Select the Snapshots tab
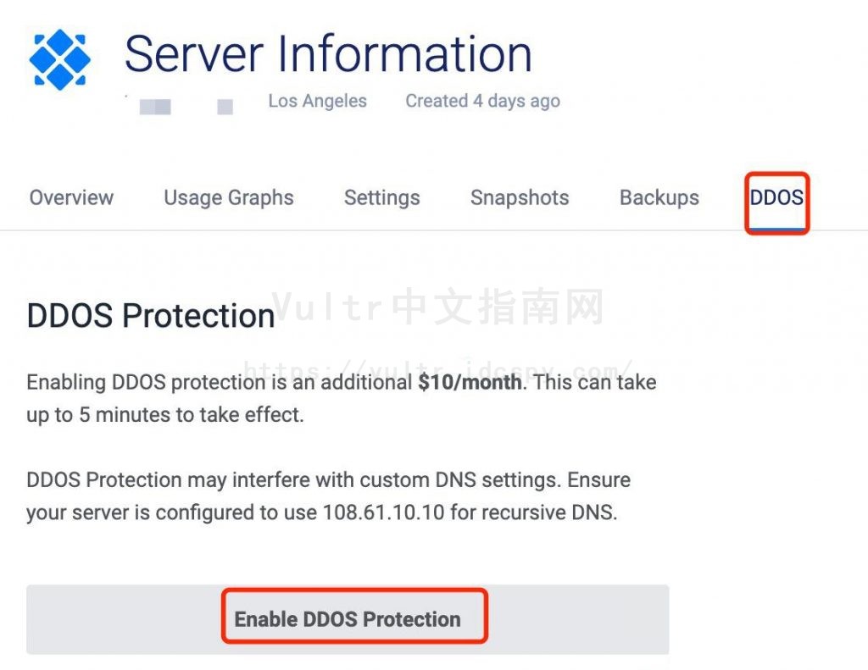 (x=520, y=198)
